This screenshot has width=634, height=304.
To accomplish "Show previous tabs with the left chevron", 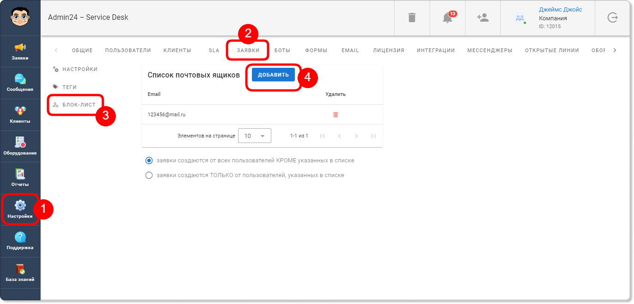I will [x=56, y=50].
